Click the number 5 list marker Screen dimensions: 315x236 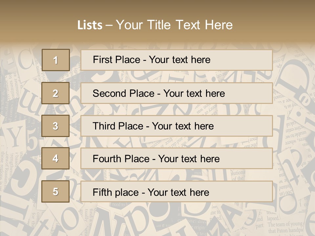[55, 192]
